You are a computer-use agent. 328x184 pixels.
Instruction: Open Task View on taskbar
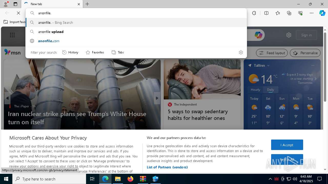[x=92, y=179]
